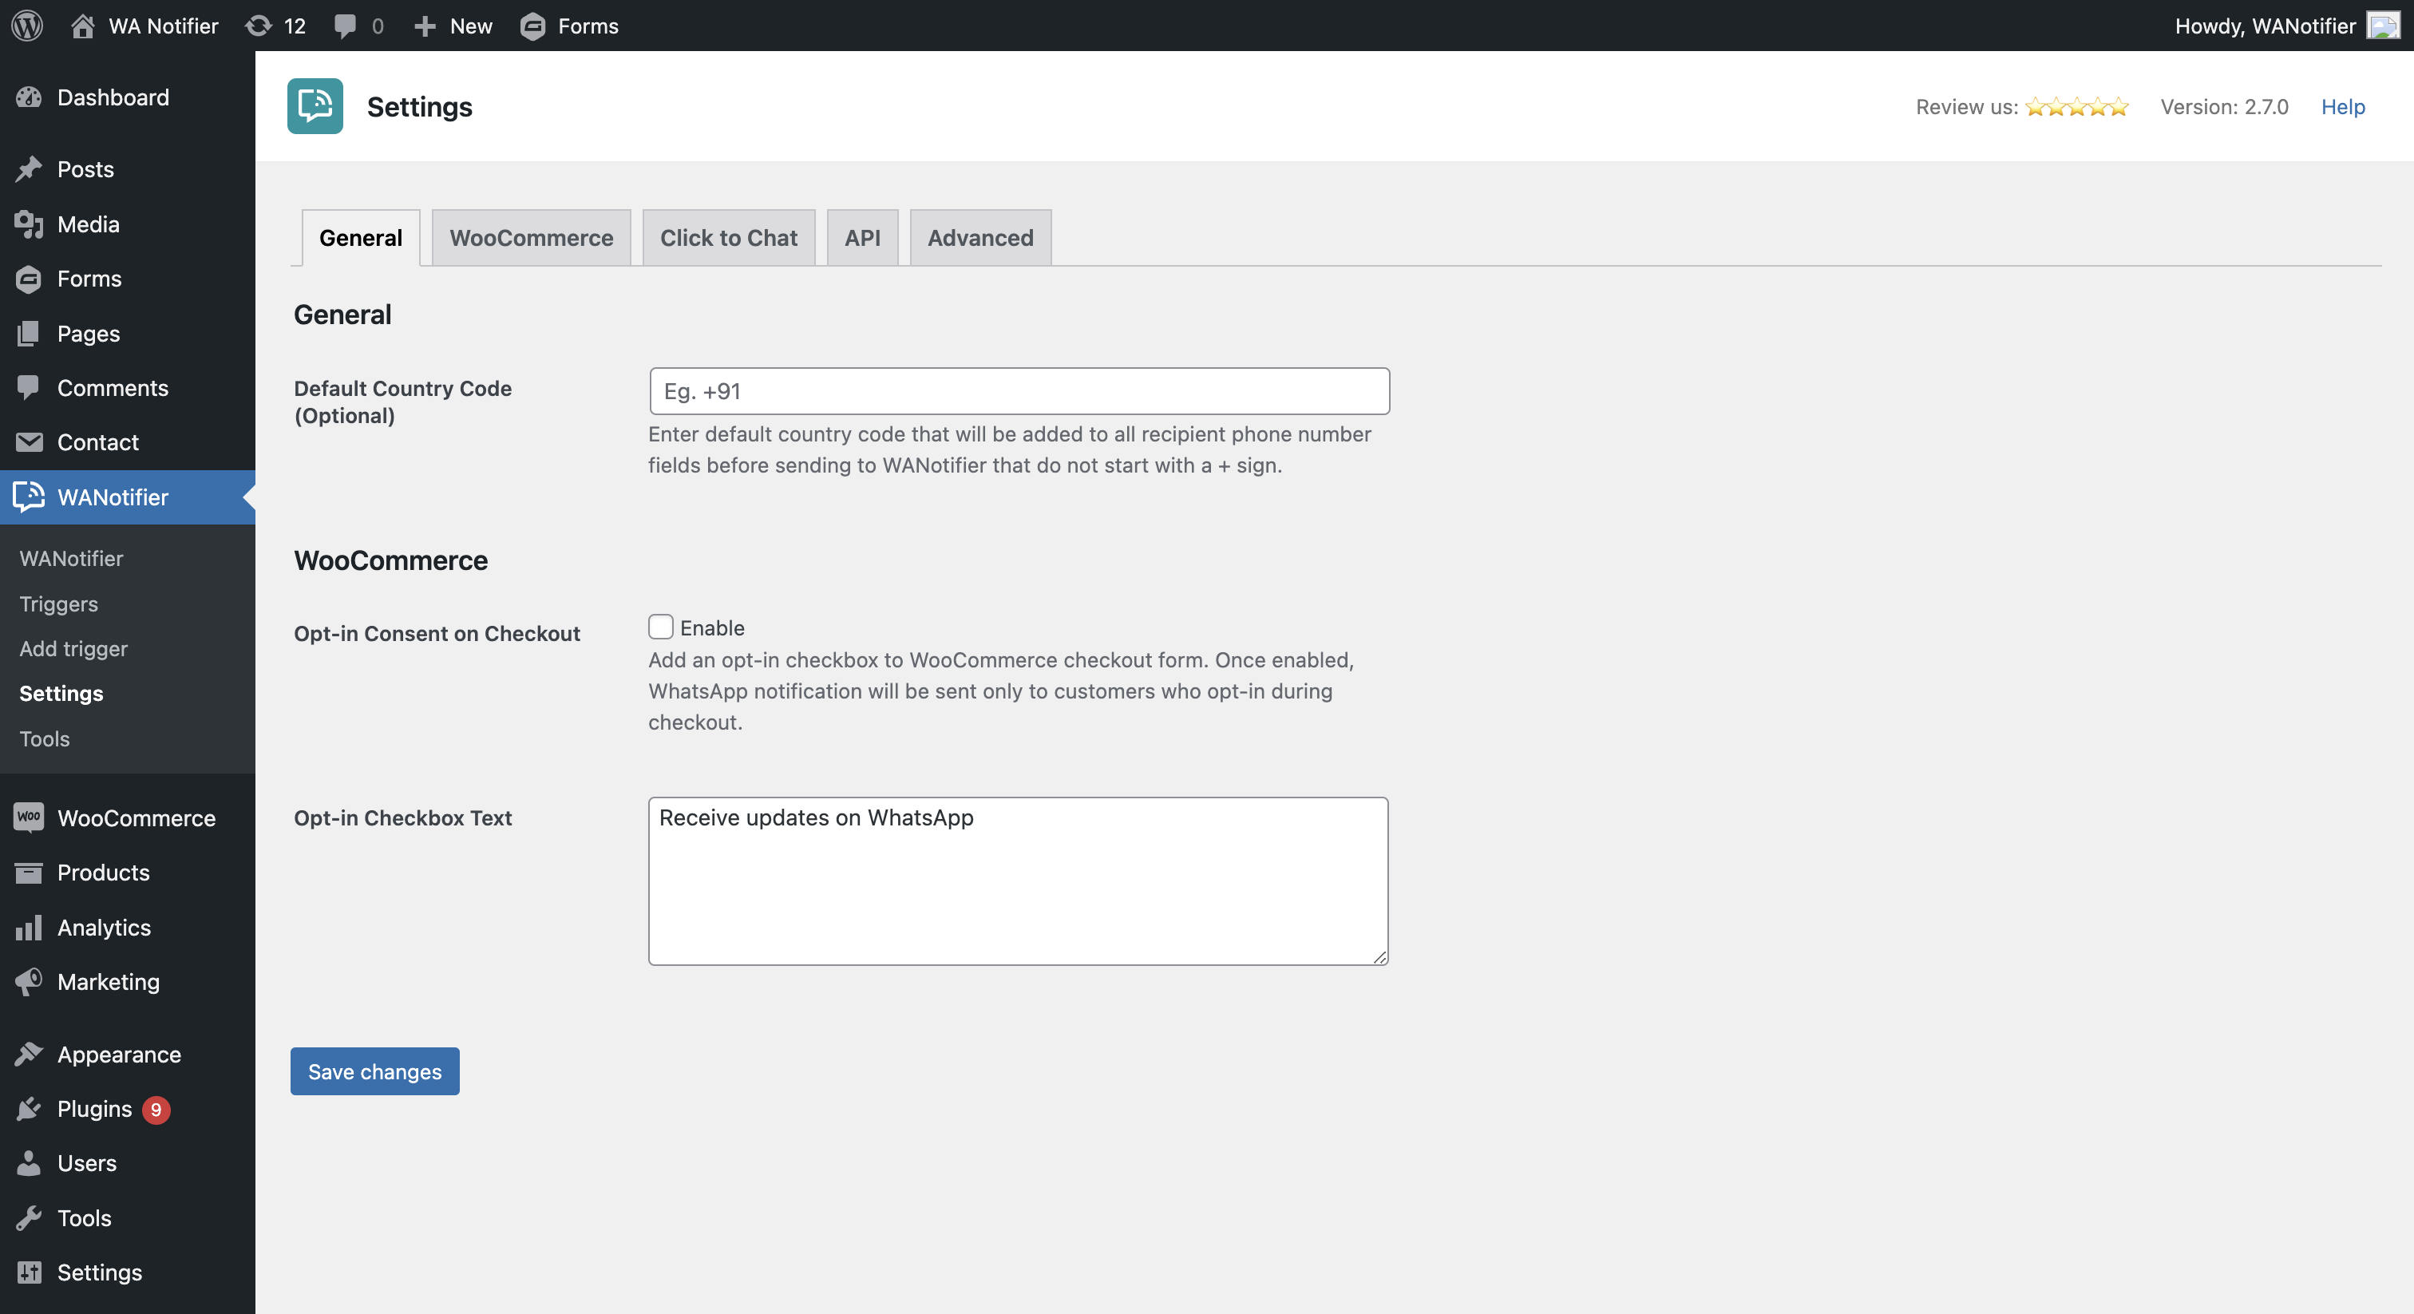
Task: Click the Dashboard gauge icon
Action: [29, 97]
